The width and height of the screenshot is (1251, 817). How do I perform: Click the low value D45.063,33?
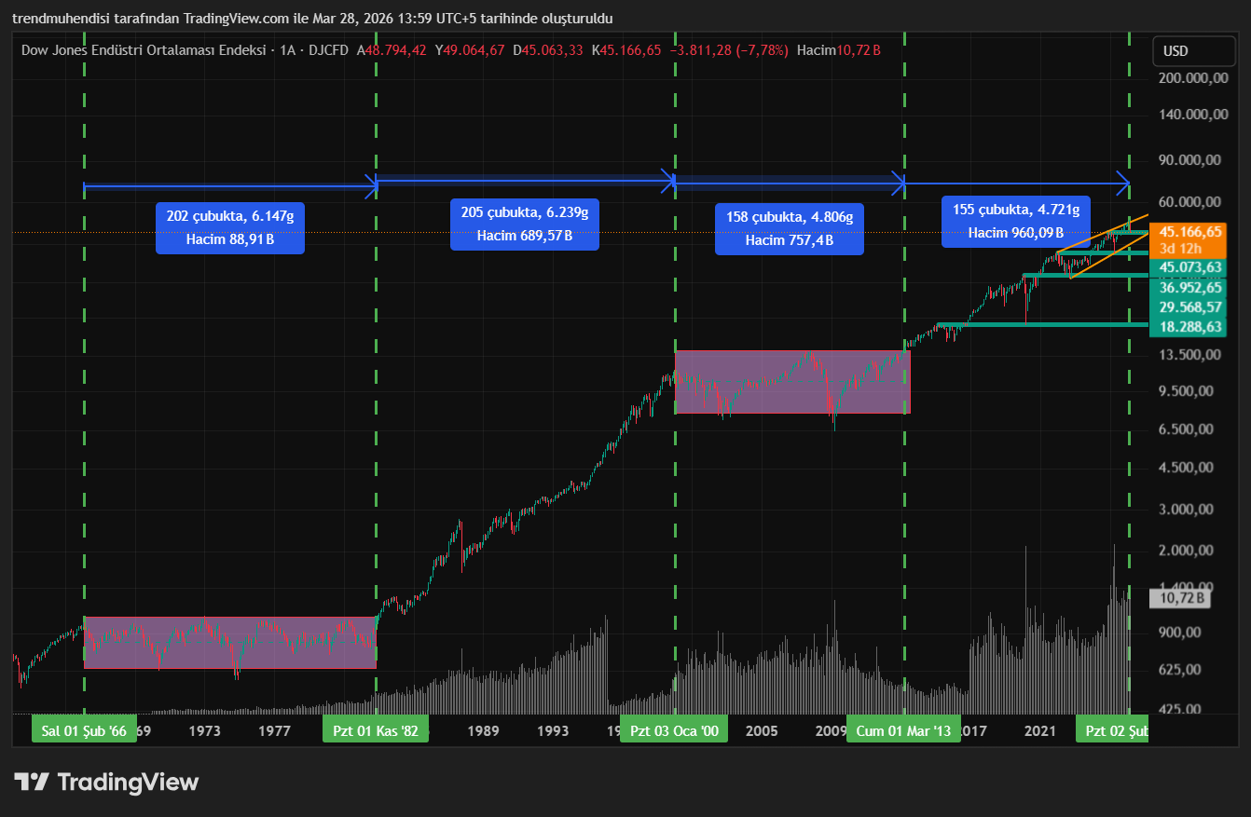point(548,49)
